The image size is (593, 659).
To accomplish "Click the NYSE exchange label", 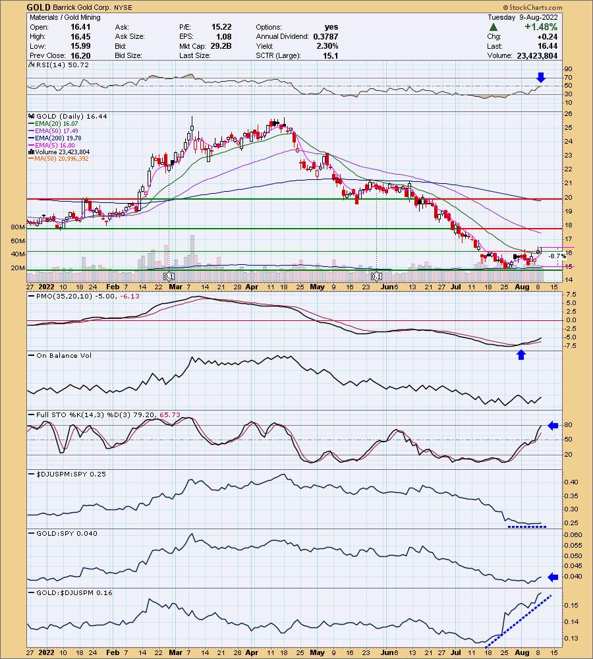I will click(x=123, y=8).
